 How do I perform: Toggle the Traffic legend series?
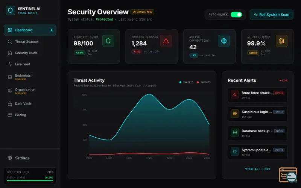click(x=186, y=82)
